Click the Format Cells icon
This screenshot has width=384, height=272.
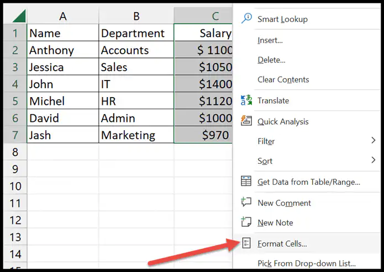[x=246, y=243]
